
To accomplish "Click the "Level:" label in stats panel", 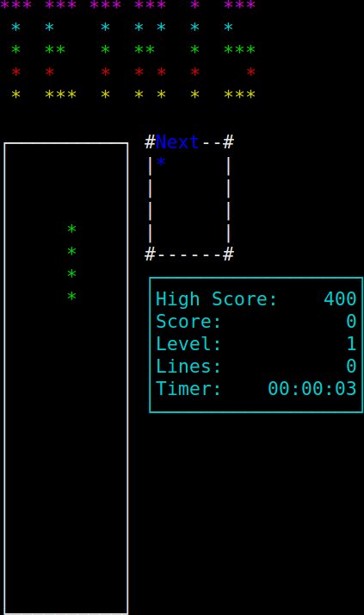I will pos(188,344).
